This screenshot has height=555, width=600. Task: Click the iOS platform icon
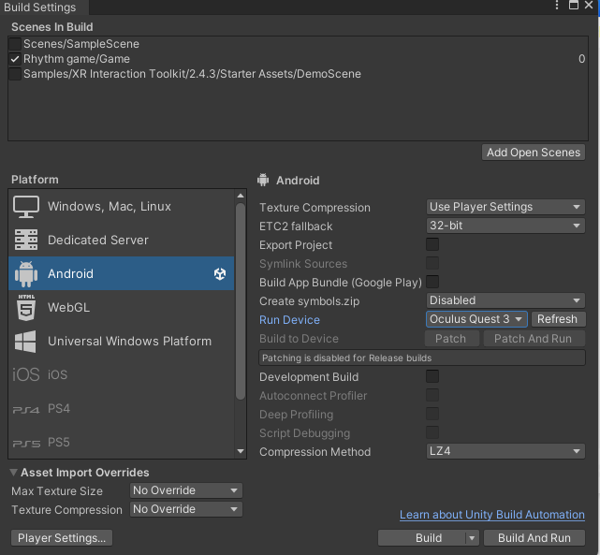25,374
